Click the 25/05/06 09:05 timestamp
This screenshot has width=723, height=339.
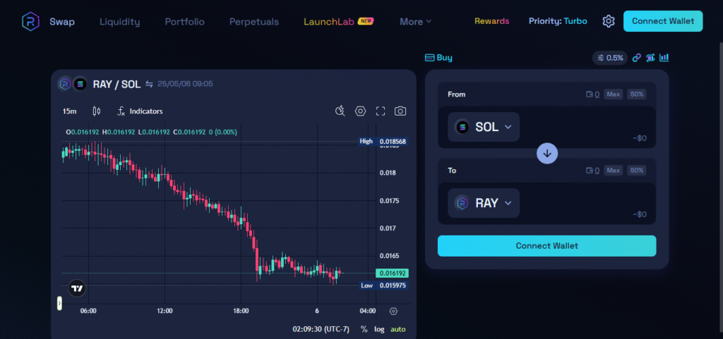[185, 84]
